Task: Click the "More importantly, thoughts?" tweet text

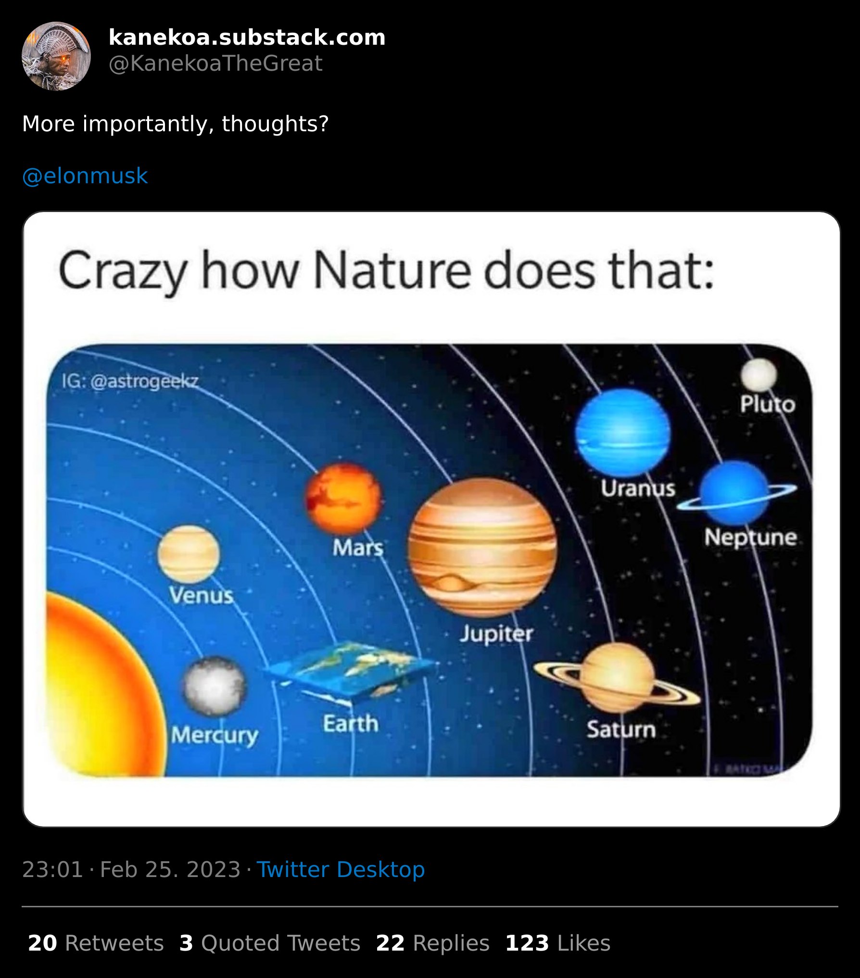Action: tap(176, 124)
